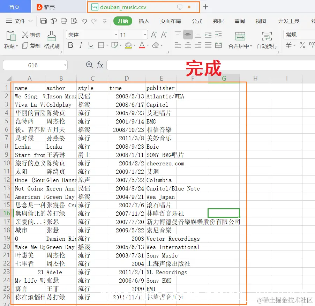Decrease font size
This screenshot has width=315, height=306.
(x=164, y=35)
